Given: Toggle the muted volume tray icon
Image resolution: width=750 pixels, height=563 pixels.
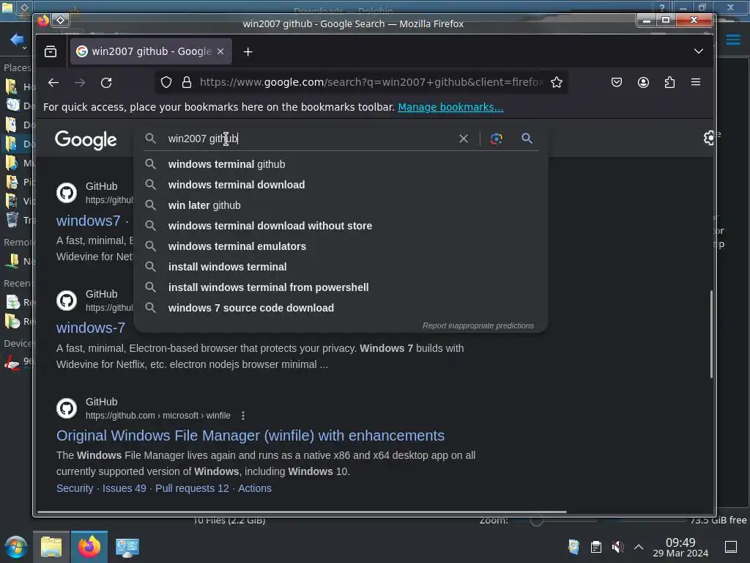Looking at the screenshot, I should [x=618, y=547].
